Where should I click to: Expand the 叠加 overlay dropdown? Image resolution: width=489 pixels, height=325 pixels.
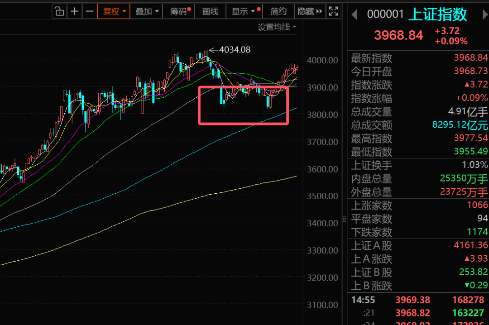tap(147, 11)
